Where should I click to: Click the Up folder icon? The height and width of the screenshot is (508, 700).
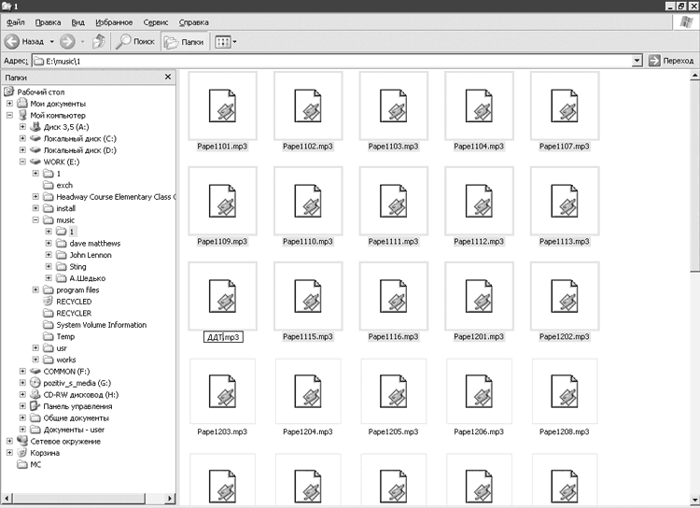(x=99, y=41)
